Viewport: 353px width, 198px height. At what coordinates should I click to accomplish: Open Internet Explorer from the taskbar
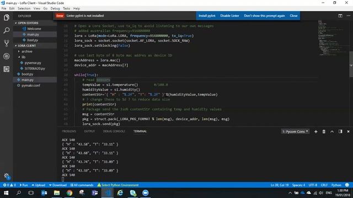click(x=120, y=193)
